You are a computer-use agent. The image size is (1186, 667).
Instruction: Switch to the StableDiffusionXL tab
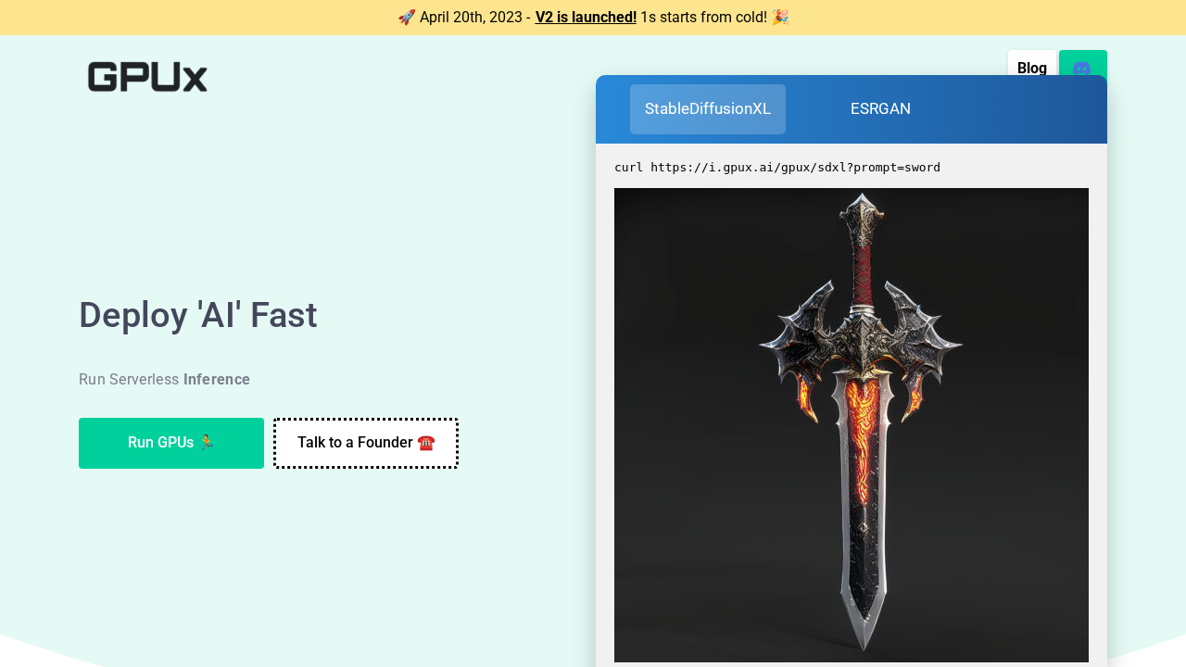pyautogui.click(x=708, y=109)
